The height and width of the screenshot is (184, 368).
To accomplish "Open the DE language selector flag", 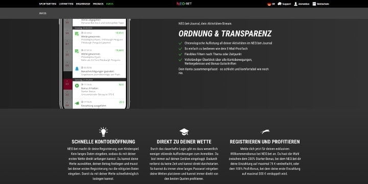I will (x=269, y=4).
